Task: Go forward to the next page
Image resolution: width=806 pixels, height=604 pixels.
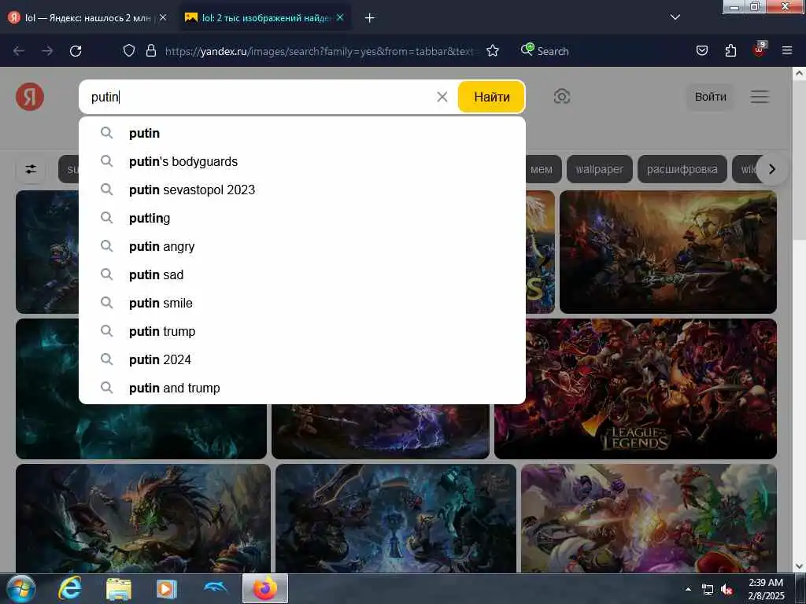Action: [47, 51]
